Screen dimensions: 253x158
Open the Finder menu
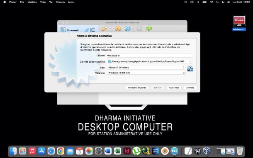[13, 2]
